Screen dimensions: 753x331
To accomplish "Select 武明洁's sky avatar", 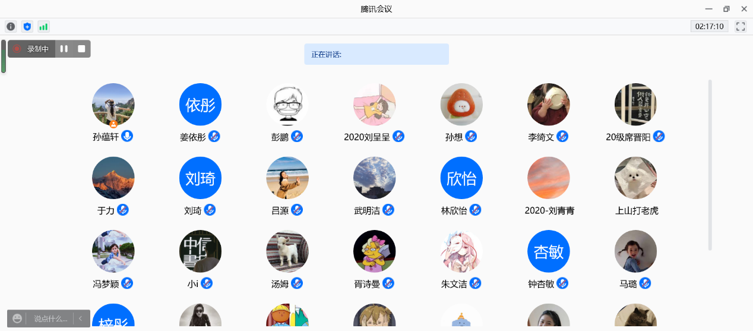I will [x=375, y=178].
